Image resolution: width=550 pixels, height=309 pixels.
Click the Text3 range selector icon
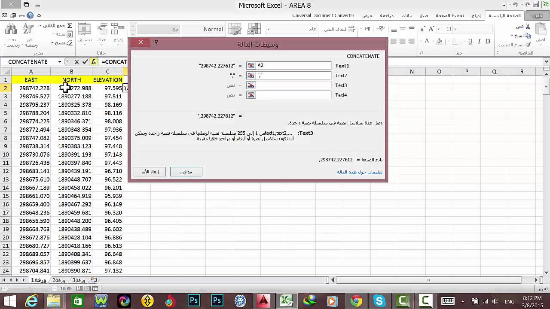click(x=251, y=85)
